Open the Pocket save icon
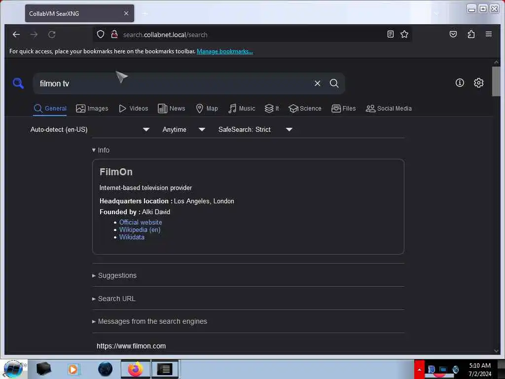 point(453,34)
